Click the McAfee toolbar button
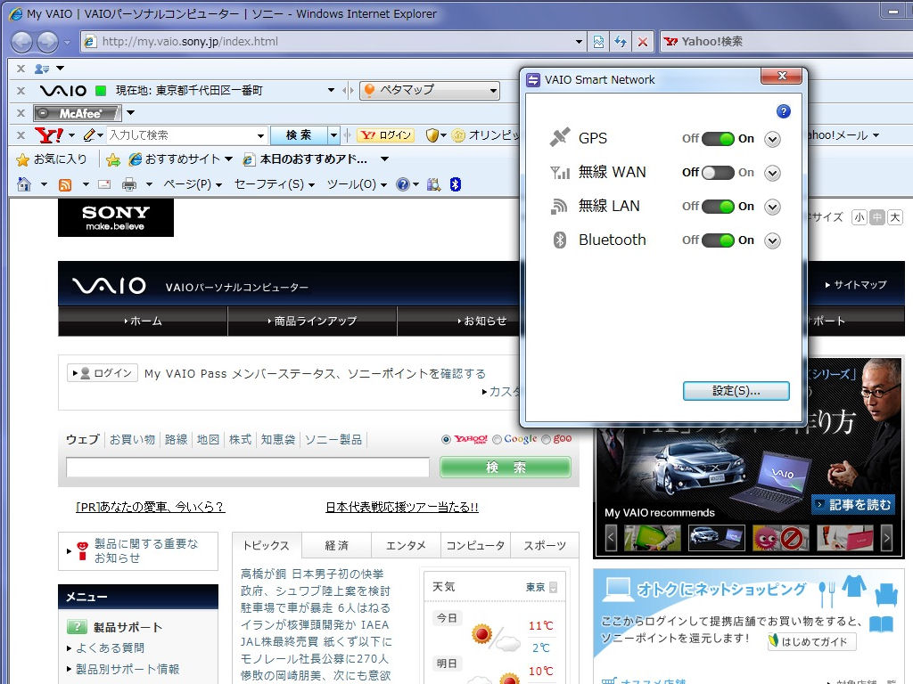The image size is (913, 684). 77,113
